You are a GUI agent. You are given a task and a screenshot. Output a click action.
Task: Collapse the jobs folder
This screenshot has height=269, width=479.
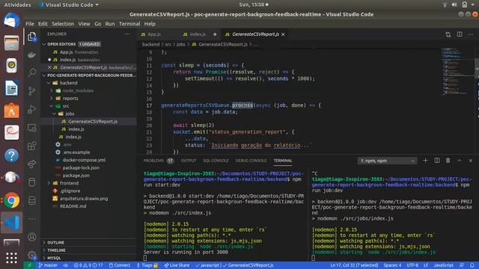point(55,114)
